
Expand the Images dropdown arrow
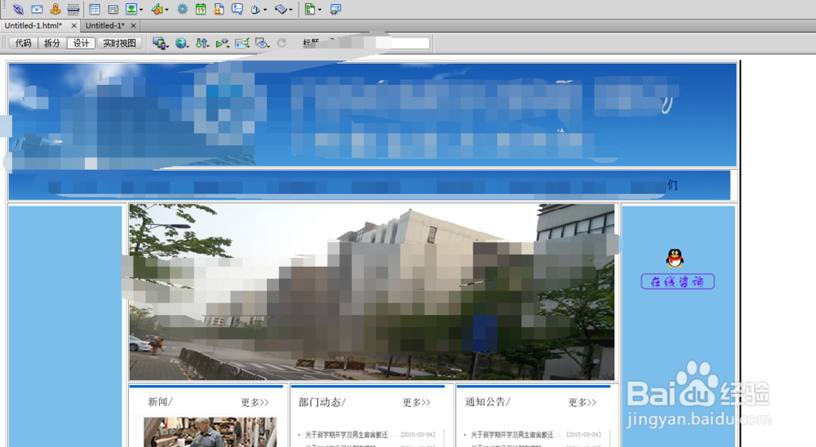click(141, 10)
